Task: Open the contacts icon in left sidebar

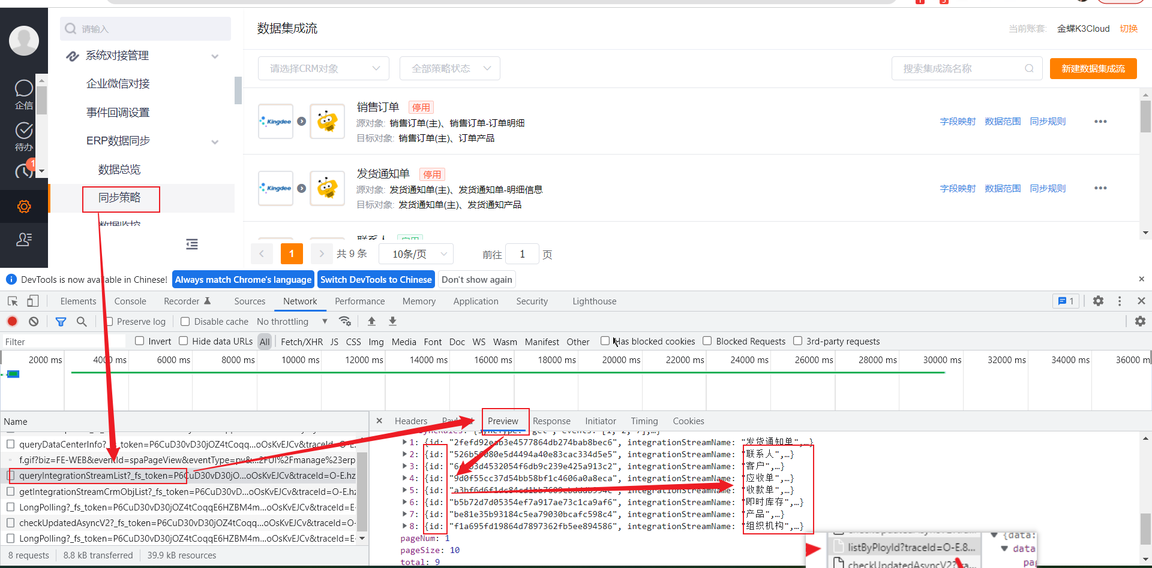Action: click(24, 240)
